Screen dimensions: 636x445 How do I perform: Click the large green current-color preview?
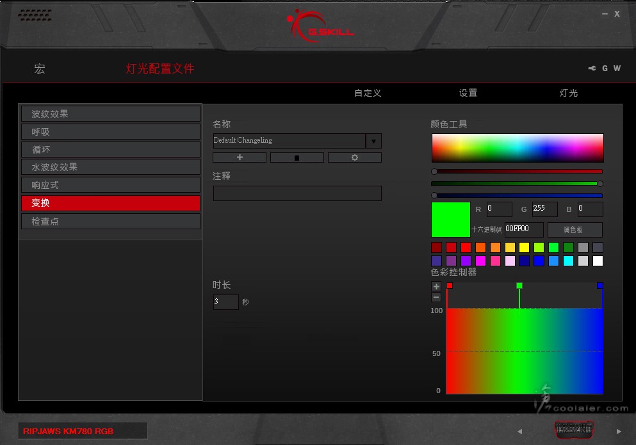tap(451, 220)
